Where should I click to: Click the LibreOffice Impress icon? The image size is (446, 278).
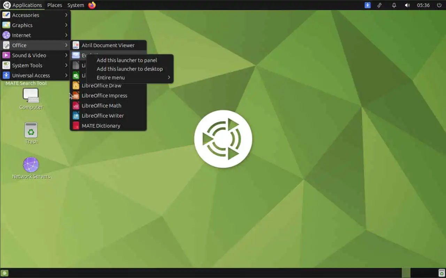pos(76,96)
